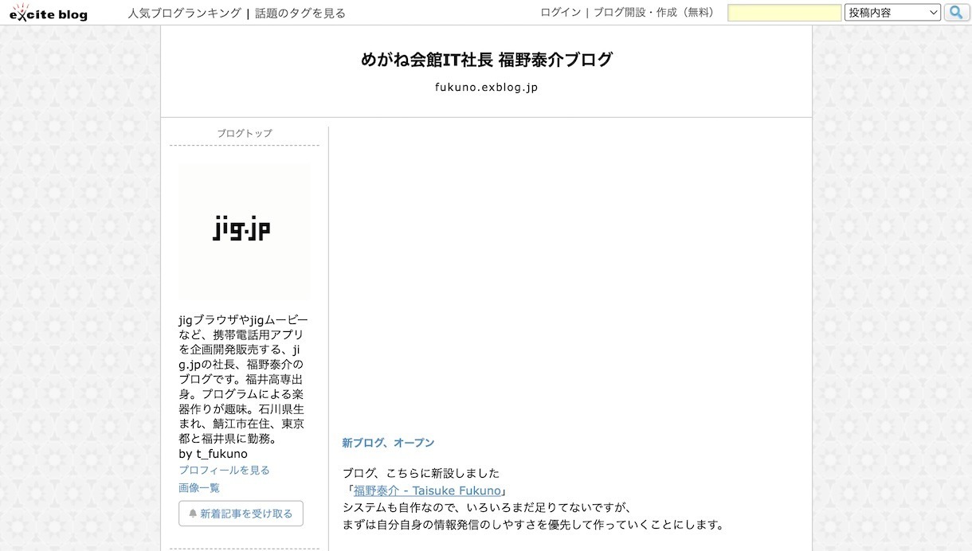Click the ログイン link
The image size is (972, 551).
[x=560, y=13]
